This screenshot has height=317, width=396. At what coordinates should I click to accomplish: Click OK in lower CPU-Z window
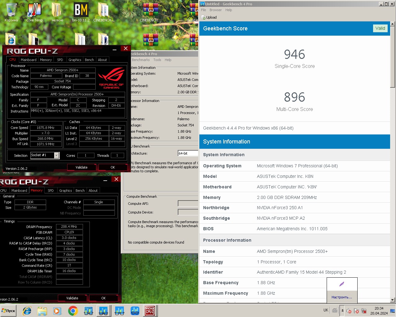pos(103,298)
